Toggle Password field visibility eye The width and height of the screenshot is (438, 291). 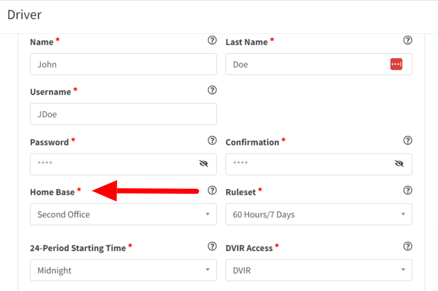[204, 164]
